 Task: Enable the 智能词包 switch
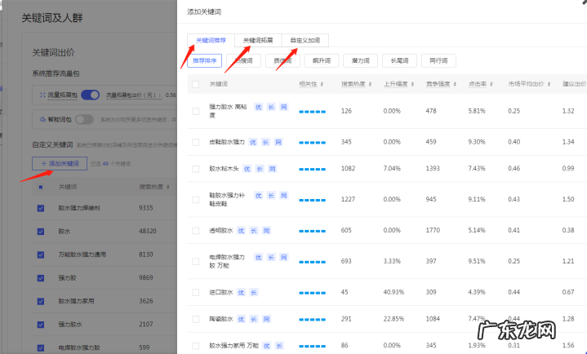[84, 120]
